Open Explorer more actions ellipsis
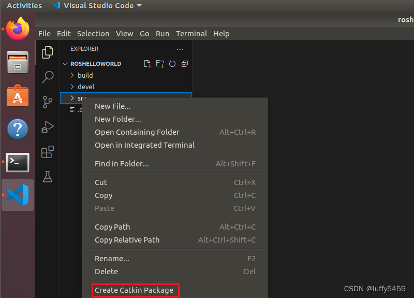The width and height of the screenshot is (414, 298). [x=180, y=49]
